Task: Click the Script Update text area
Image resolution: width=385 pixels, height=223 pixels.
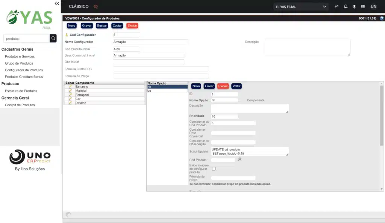Action: pos(250,151)
